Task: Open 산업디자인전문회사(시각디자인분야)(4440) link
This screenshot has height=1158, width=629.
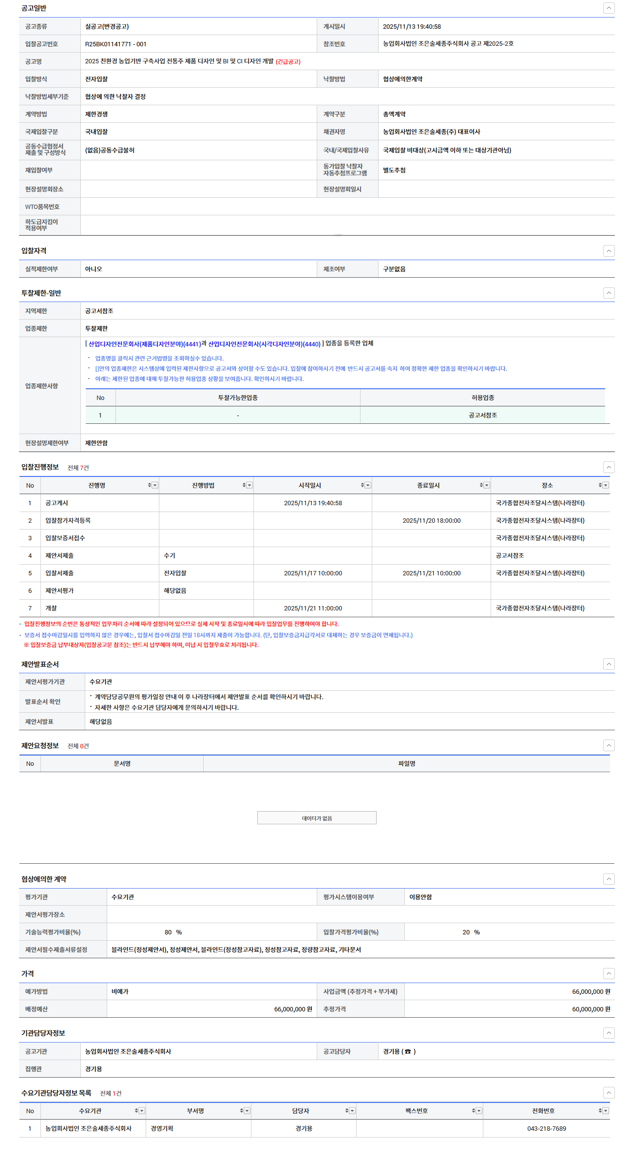Action: [264, 344]
